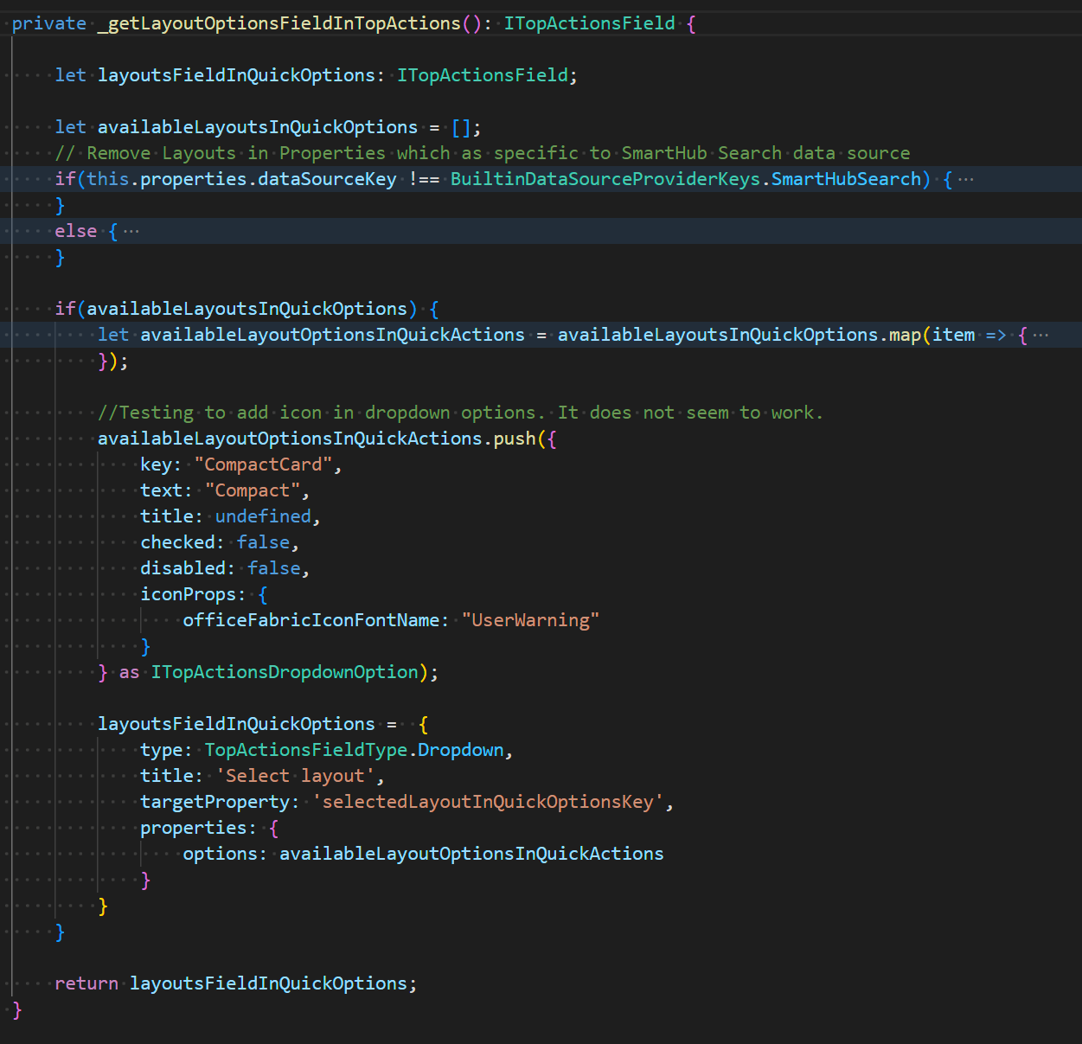Click the dataSourceKey property
Viewport: 1082px width, 1044px height.
[328, 179]
